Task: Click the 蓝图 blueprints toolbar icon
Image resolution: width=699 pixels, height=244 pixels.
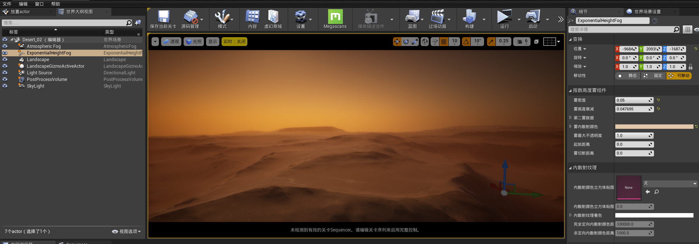Action: [413, 17]
